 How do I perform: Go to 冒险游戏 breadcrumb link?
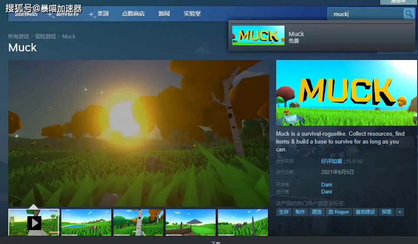tap(46, 36)
